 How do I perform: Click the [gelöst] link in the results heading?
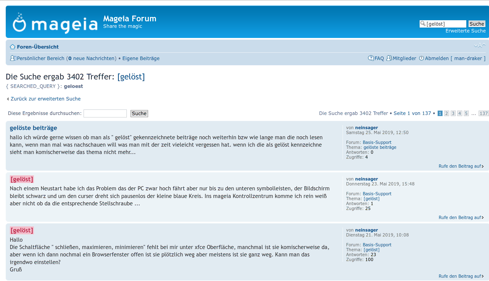pyautogui.click(x=131, y=77)
